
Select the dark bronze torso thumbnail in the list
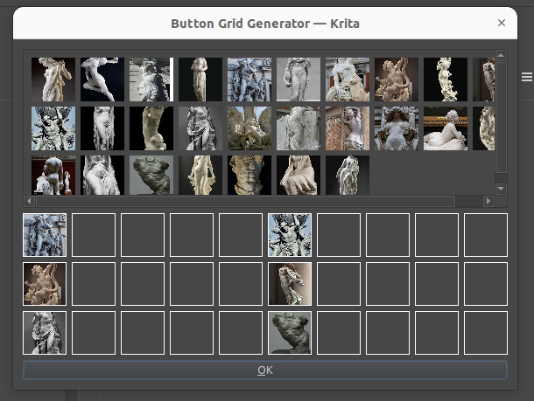(151, 175)
